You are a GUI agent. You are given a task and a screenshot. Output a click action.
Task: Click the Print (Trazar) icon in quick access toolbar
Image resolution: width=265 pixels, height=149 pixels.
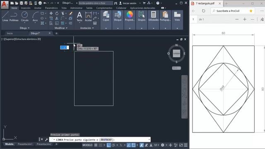point(40,3)
